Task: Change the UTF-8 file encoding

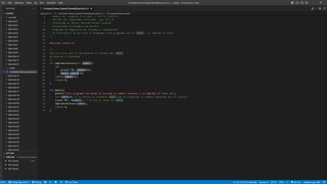Action: click(x=273, y=182)
